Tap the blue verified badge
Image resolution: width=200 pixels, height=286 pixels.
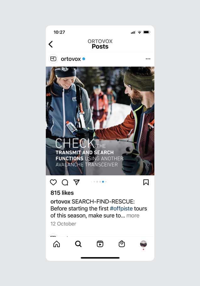coord(84,59)
